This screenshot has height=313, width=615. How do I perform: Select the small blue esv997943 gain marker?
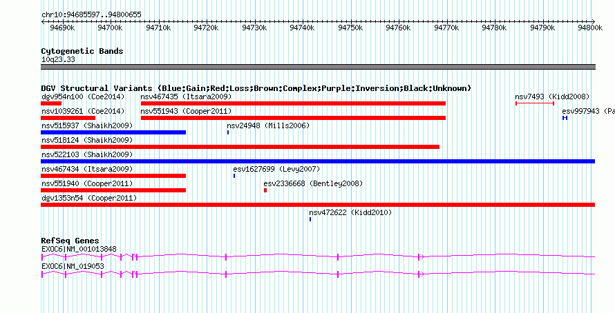pos(565,118)
